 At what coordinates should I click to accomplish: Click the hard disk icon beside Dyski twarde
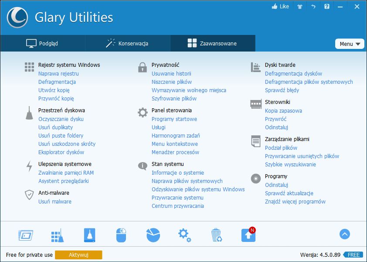(255, 67)
